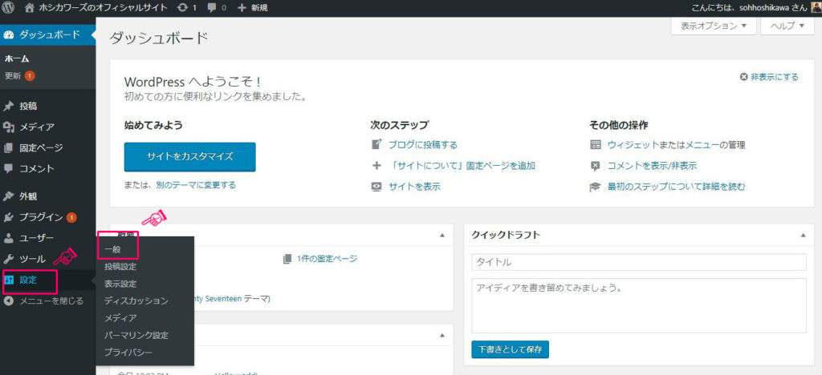This screenshot has width=822, height=375.
Task: Select メディア in the 設定 submenu
Action: (120, 318)
